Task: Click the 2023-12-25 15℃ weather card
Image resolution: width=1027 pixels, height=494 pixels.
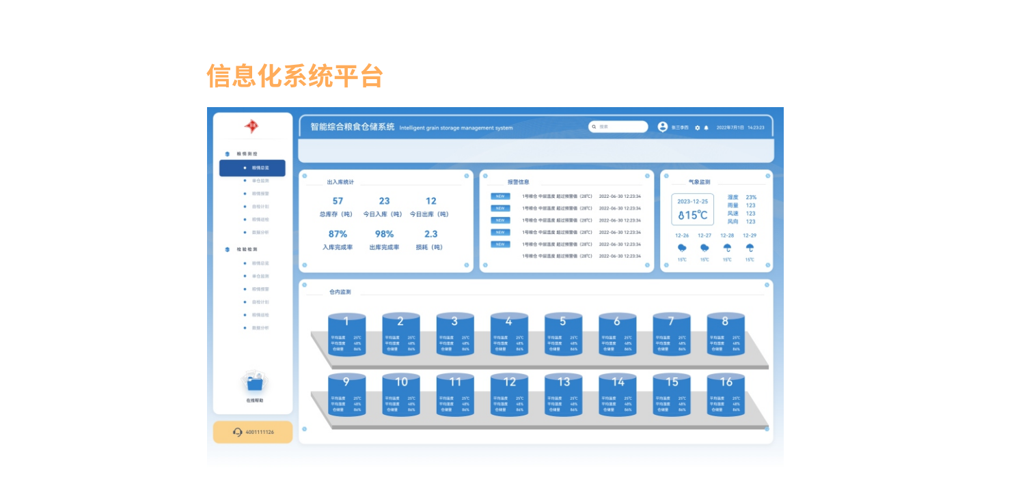Action: 692,209
